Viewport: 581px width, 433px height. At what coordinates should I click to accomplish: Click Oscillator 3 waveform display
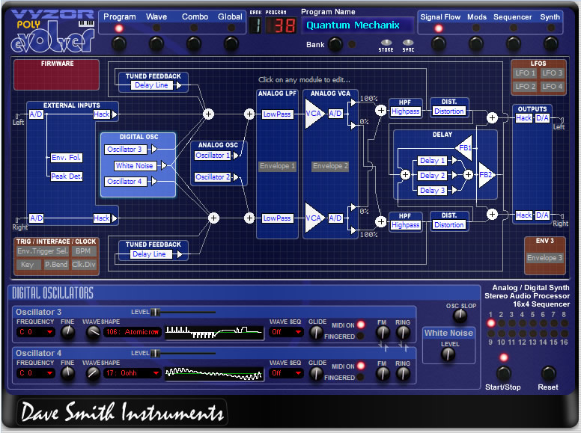(x=214, y=332)
